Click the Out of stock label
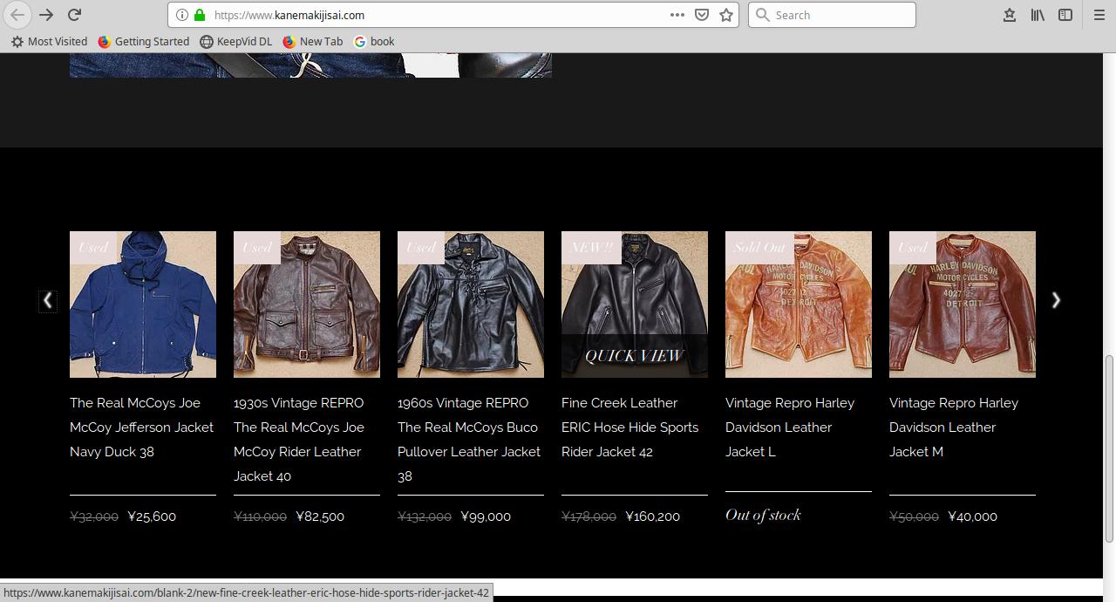Viewport: 1116px width, 602px height. pyautogui.click(x=763, y=515)
